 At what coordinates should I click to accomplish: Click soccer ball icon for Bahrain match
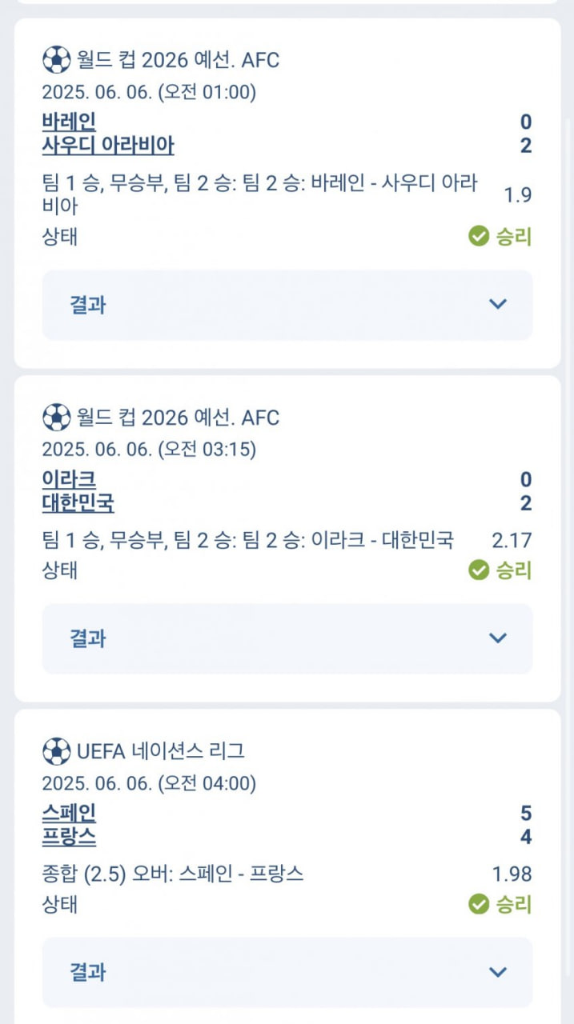[56, 59]
